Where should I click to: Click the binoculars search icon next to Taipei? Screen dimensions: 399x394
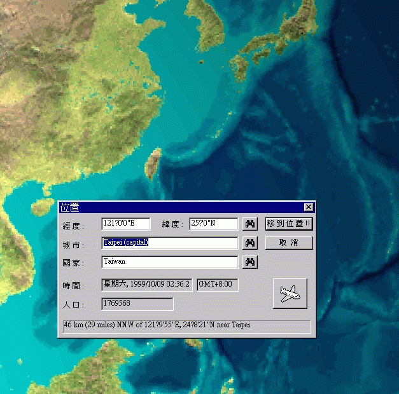(x=250, y=243)
